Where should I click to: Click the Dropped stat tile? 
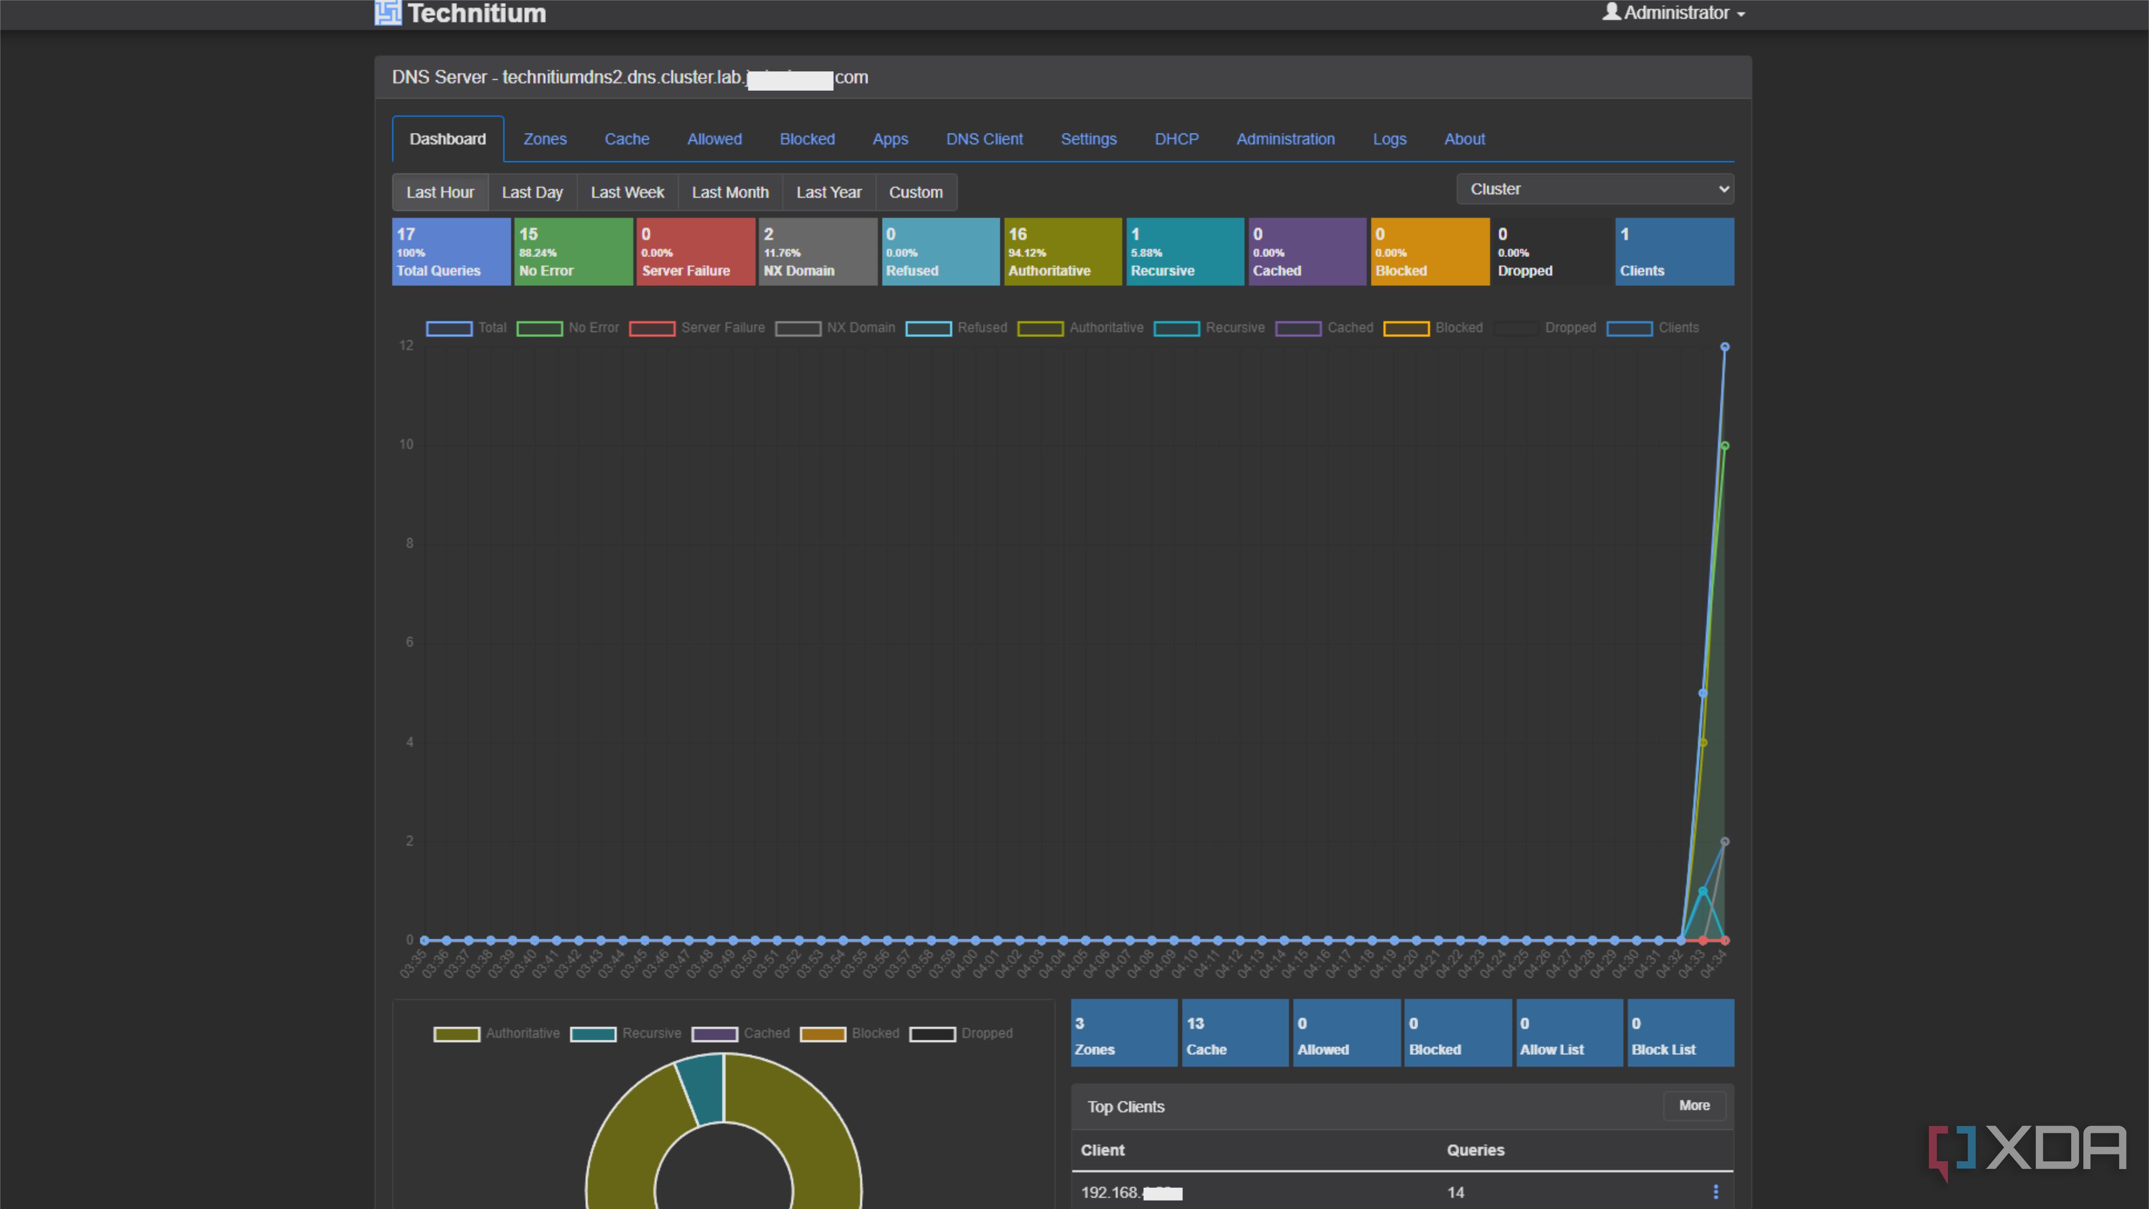coord(1552,252)
